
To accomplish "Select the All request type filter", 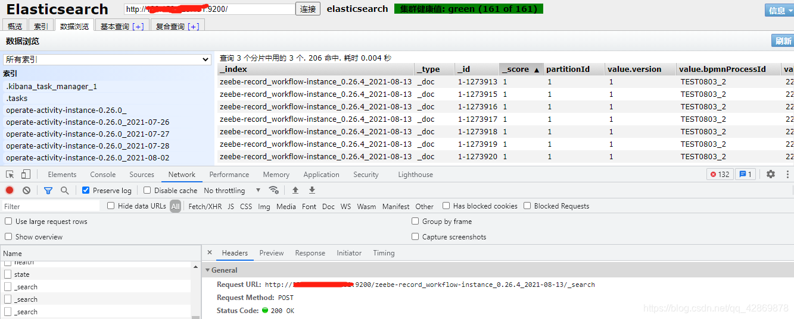I will coord(175,206).
